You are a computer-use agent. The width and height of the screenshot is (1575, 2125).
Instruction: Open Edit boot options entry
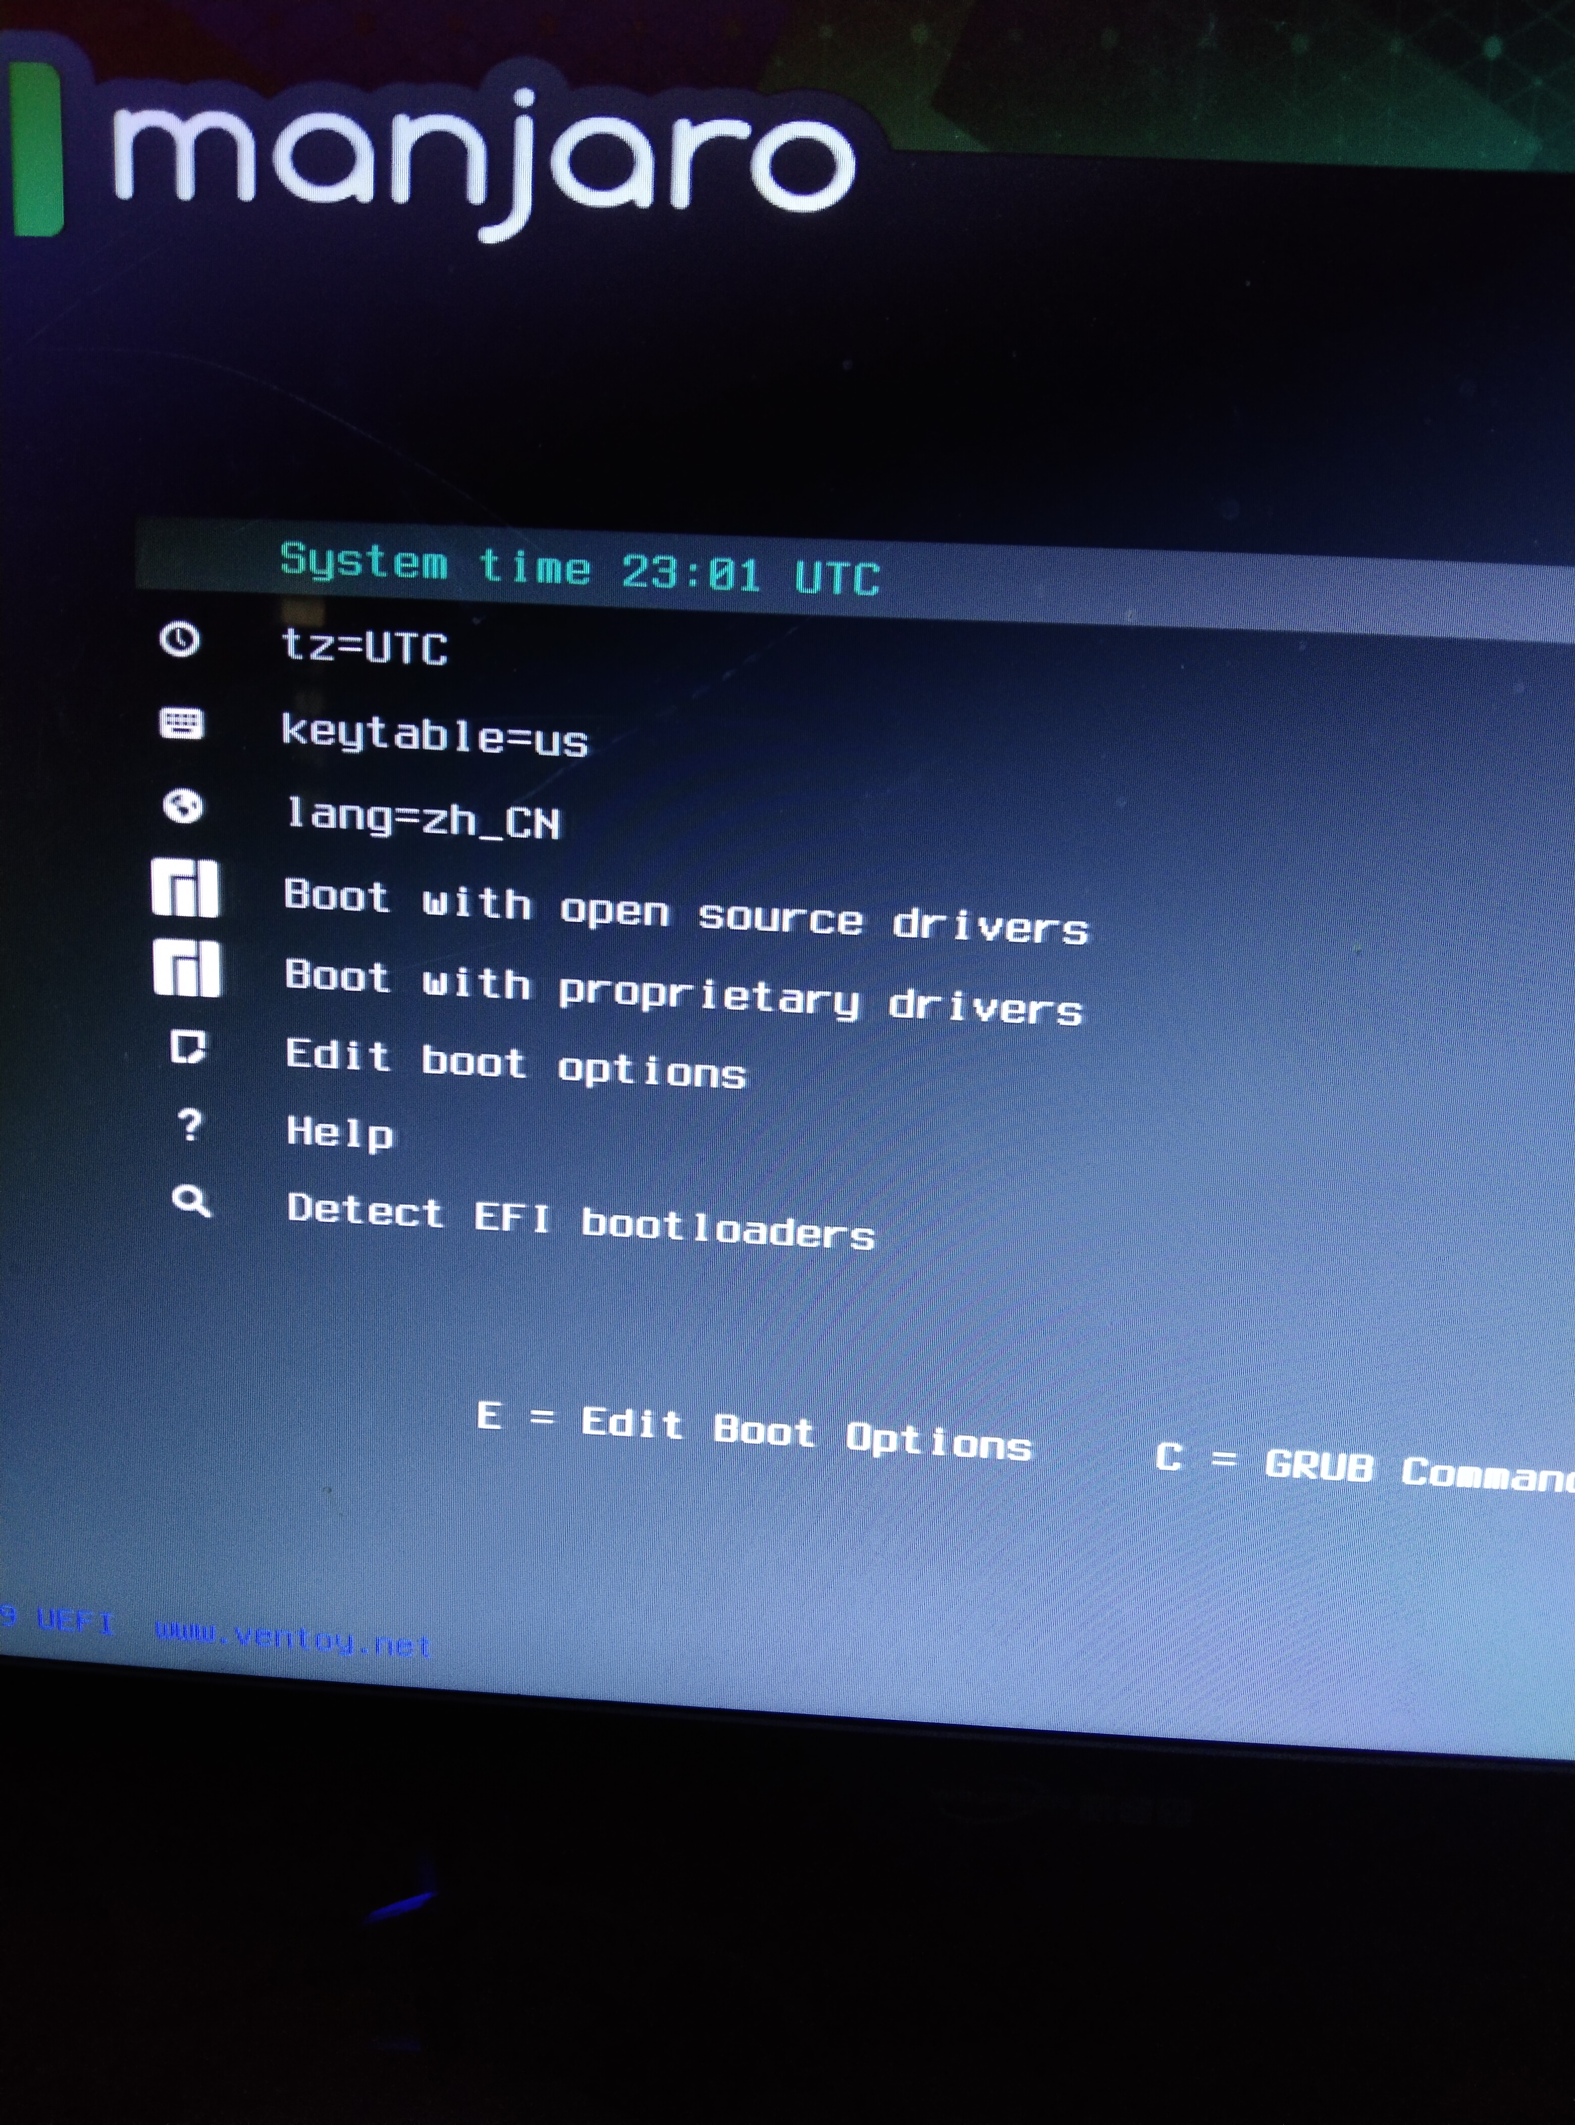click(x=516, y=1064)
